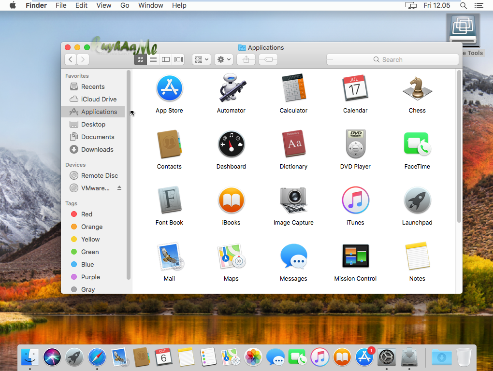Screen dimensions: 493x371
Task: Click the file list vertical scrollbar
Action: 459,146
